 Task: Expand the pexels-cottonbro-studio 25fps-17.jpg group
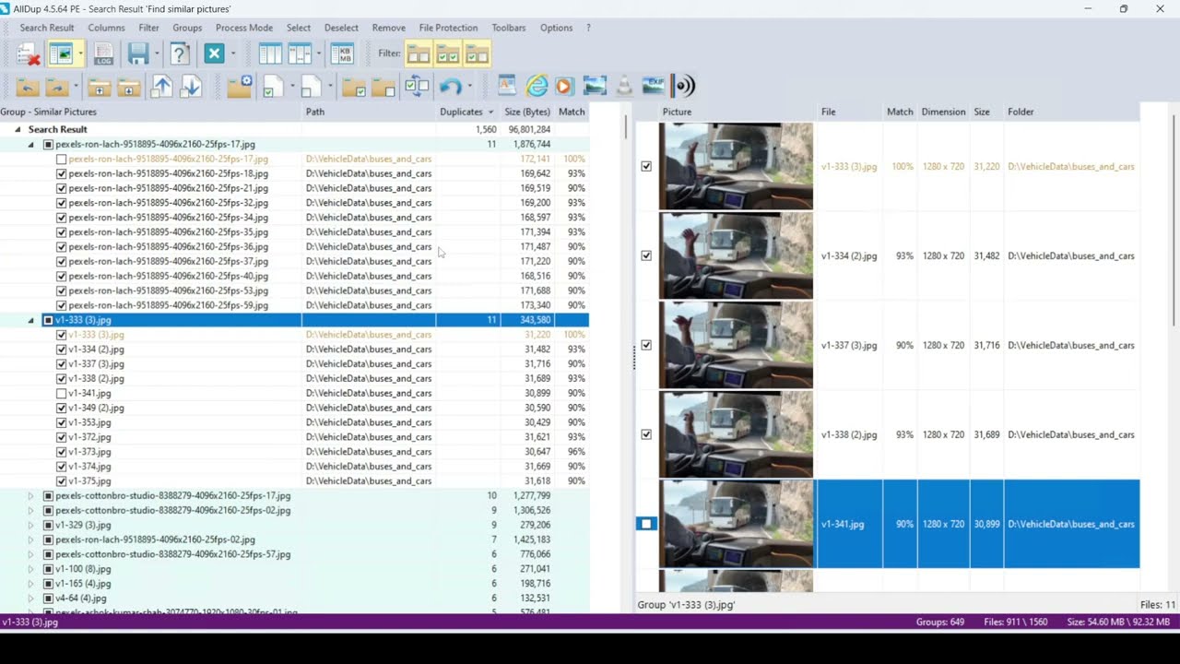[30, 496]
